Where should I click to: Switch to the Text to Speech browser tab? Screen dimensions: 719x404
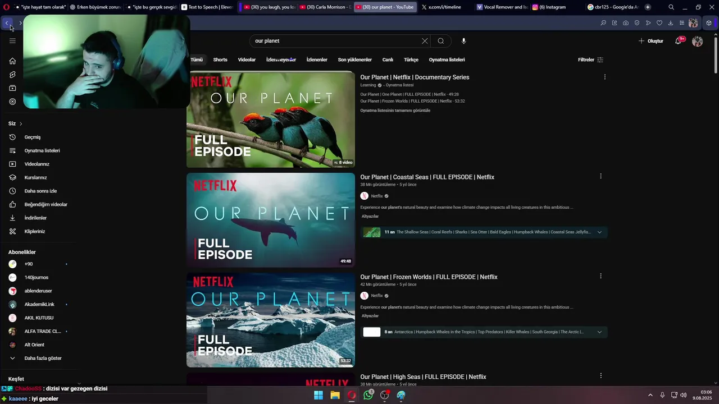[x=207, y=7]
